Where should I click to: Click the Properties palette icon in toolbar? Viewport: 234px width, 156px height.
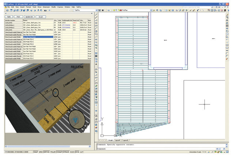point(209,10)
